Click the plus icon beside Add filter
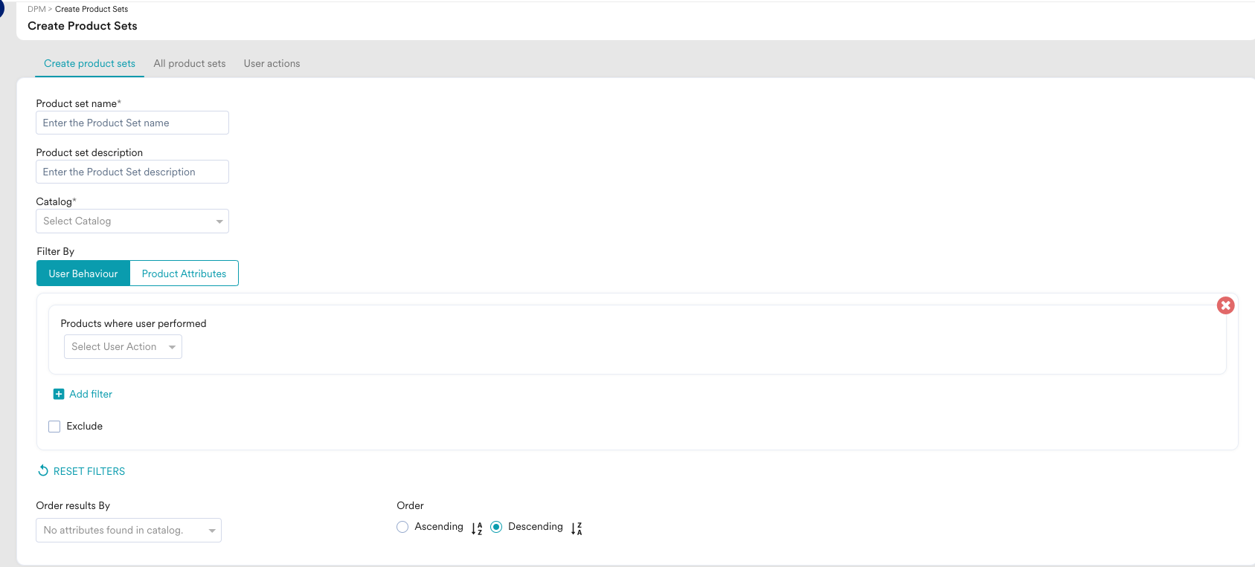The width and height of the screenshot is (1255, 567). tap(59, 394)
